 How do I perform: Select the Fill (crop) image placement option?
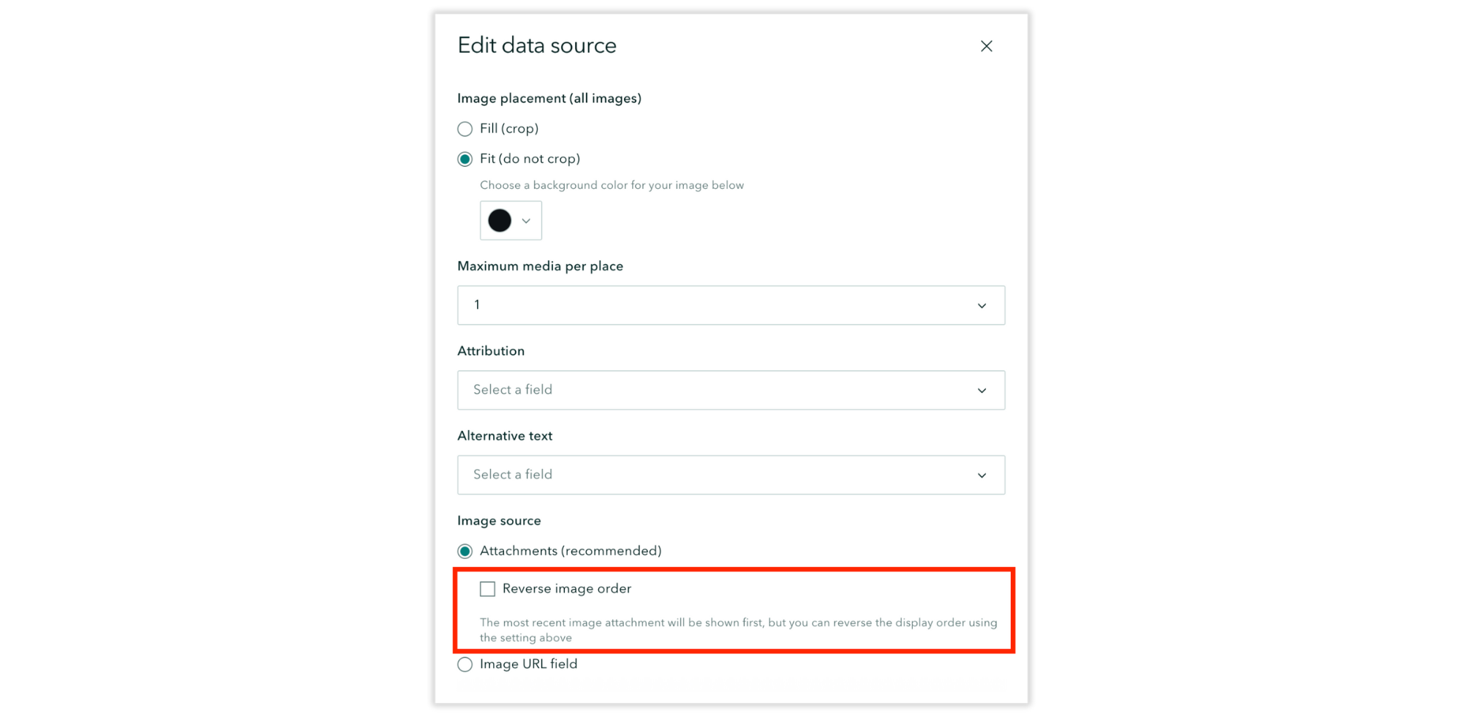(465, 129)
